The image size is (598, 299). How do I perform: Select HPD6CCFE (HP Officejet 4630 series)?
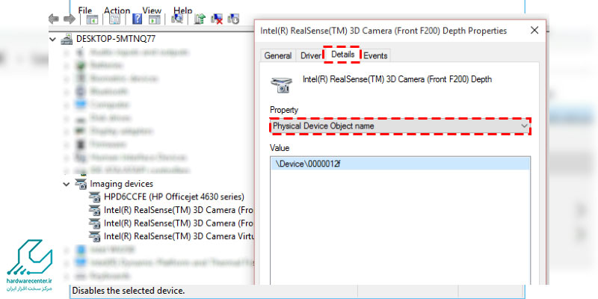(x=174, y=197)
